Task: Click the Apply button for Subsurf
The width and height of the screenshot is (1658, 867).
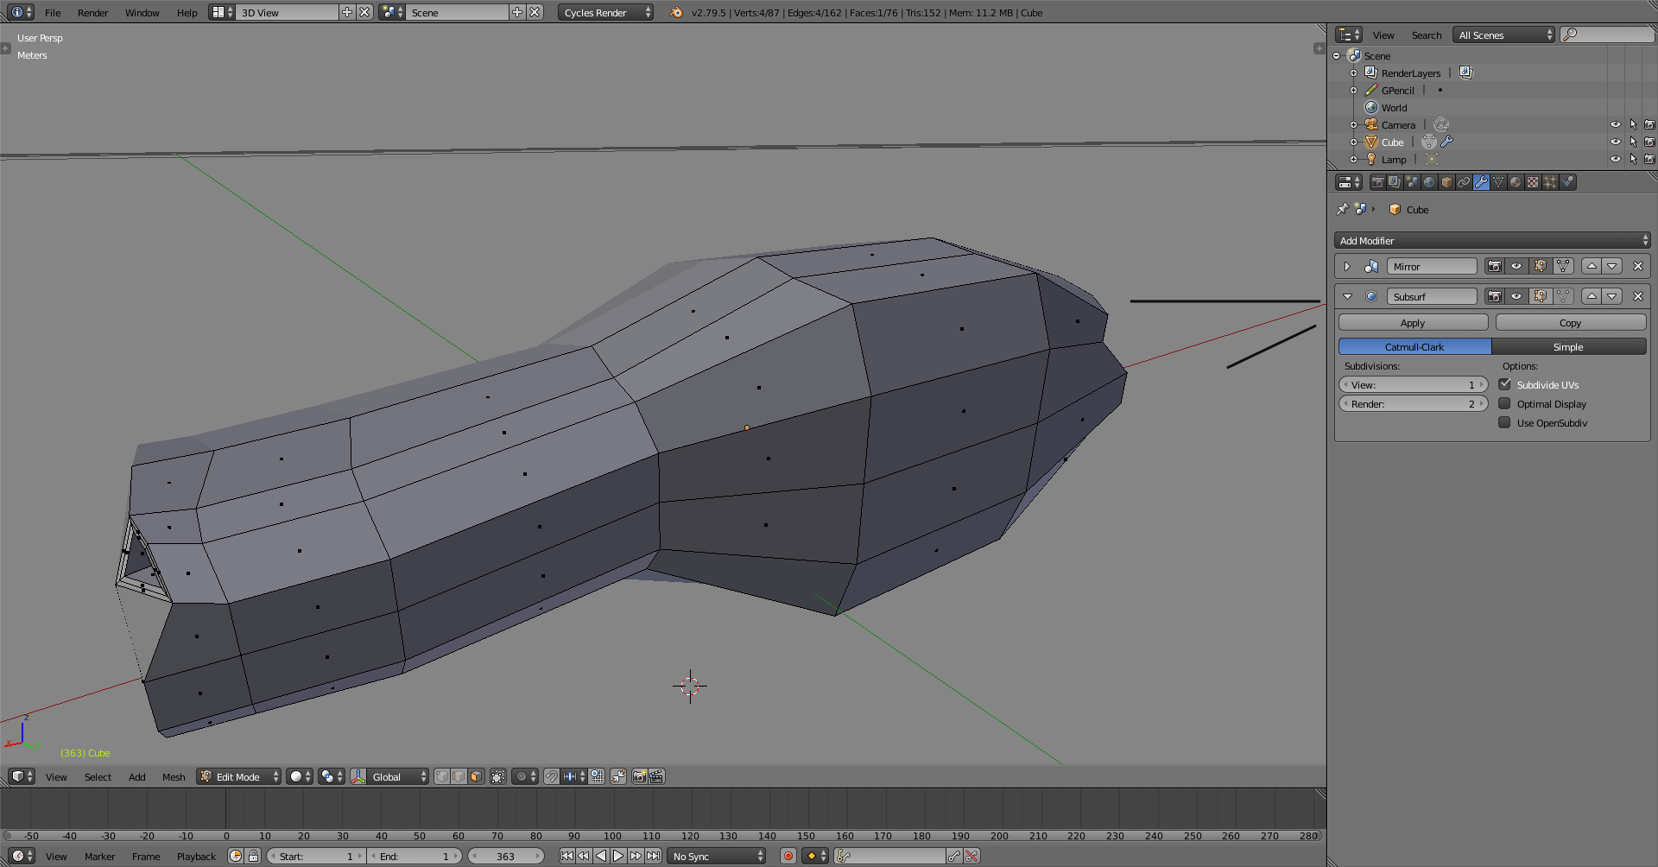Action: [1413, 322]
